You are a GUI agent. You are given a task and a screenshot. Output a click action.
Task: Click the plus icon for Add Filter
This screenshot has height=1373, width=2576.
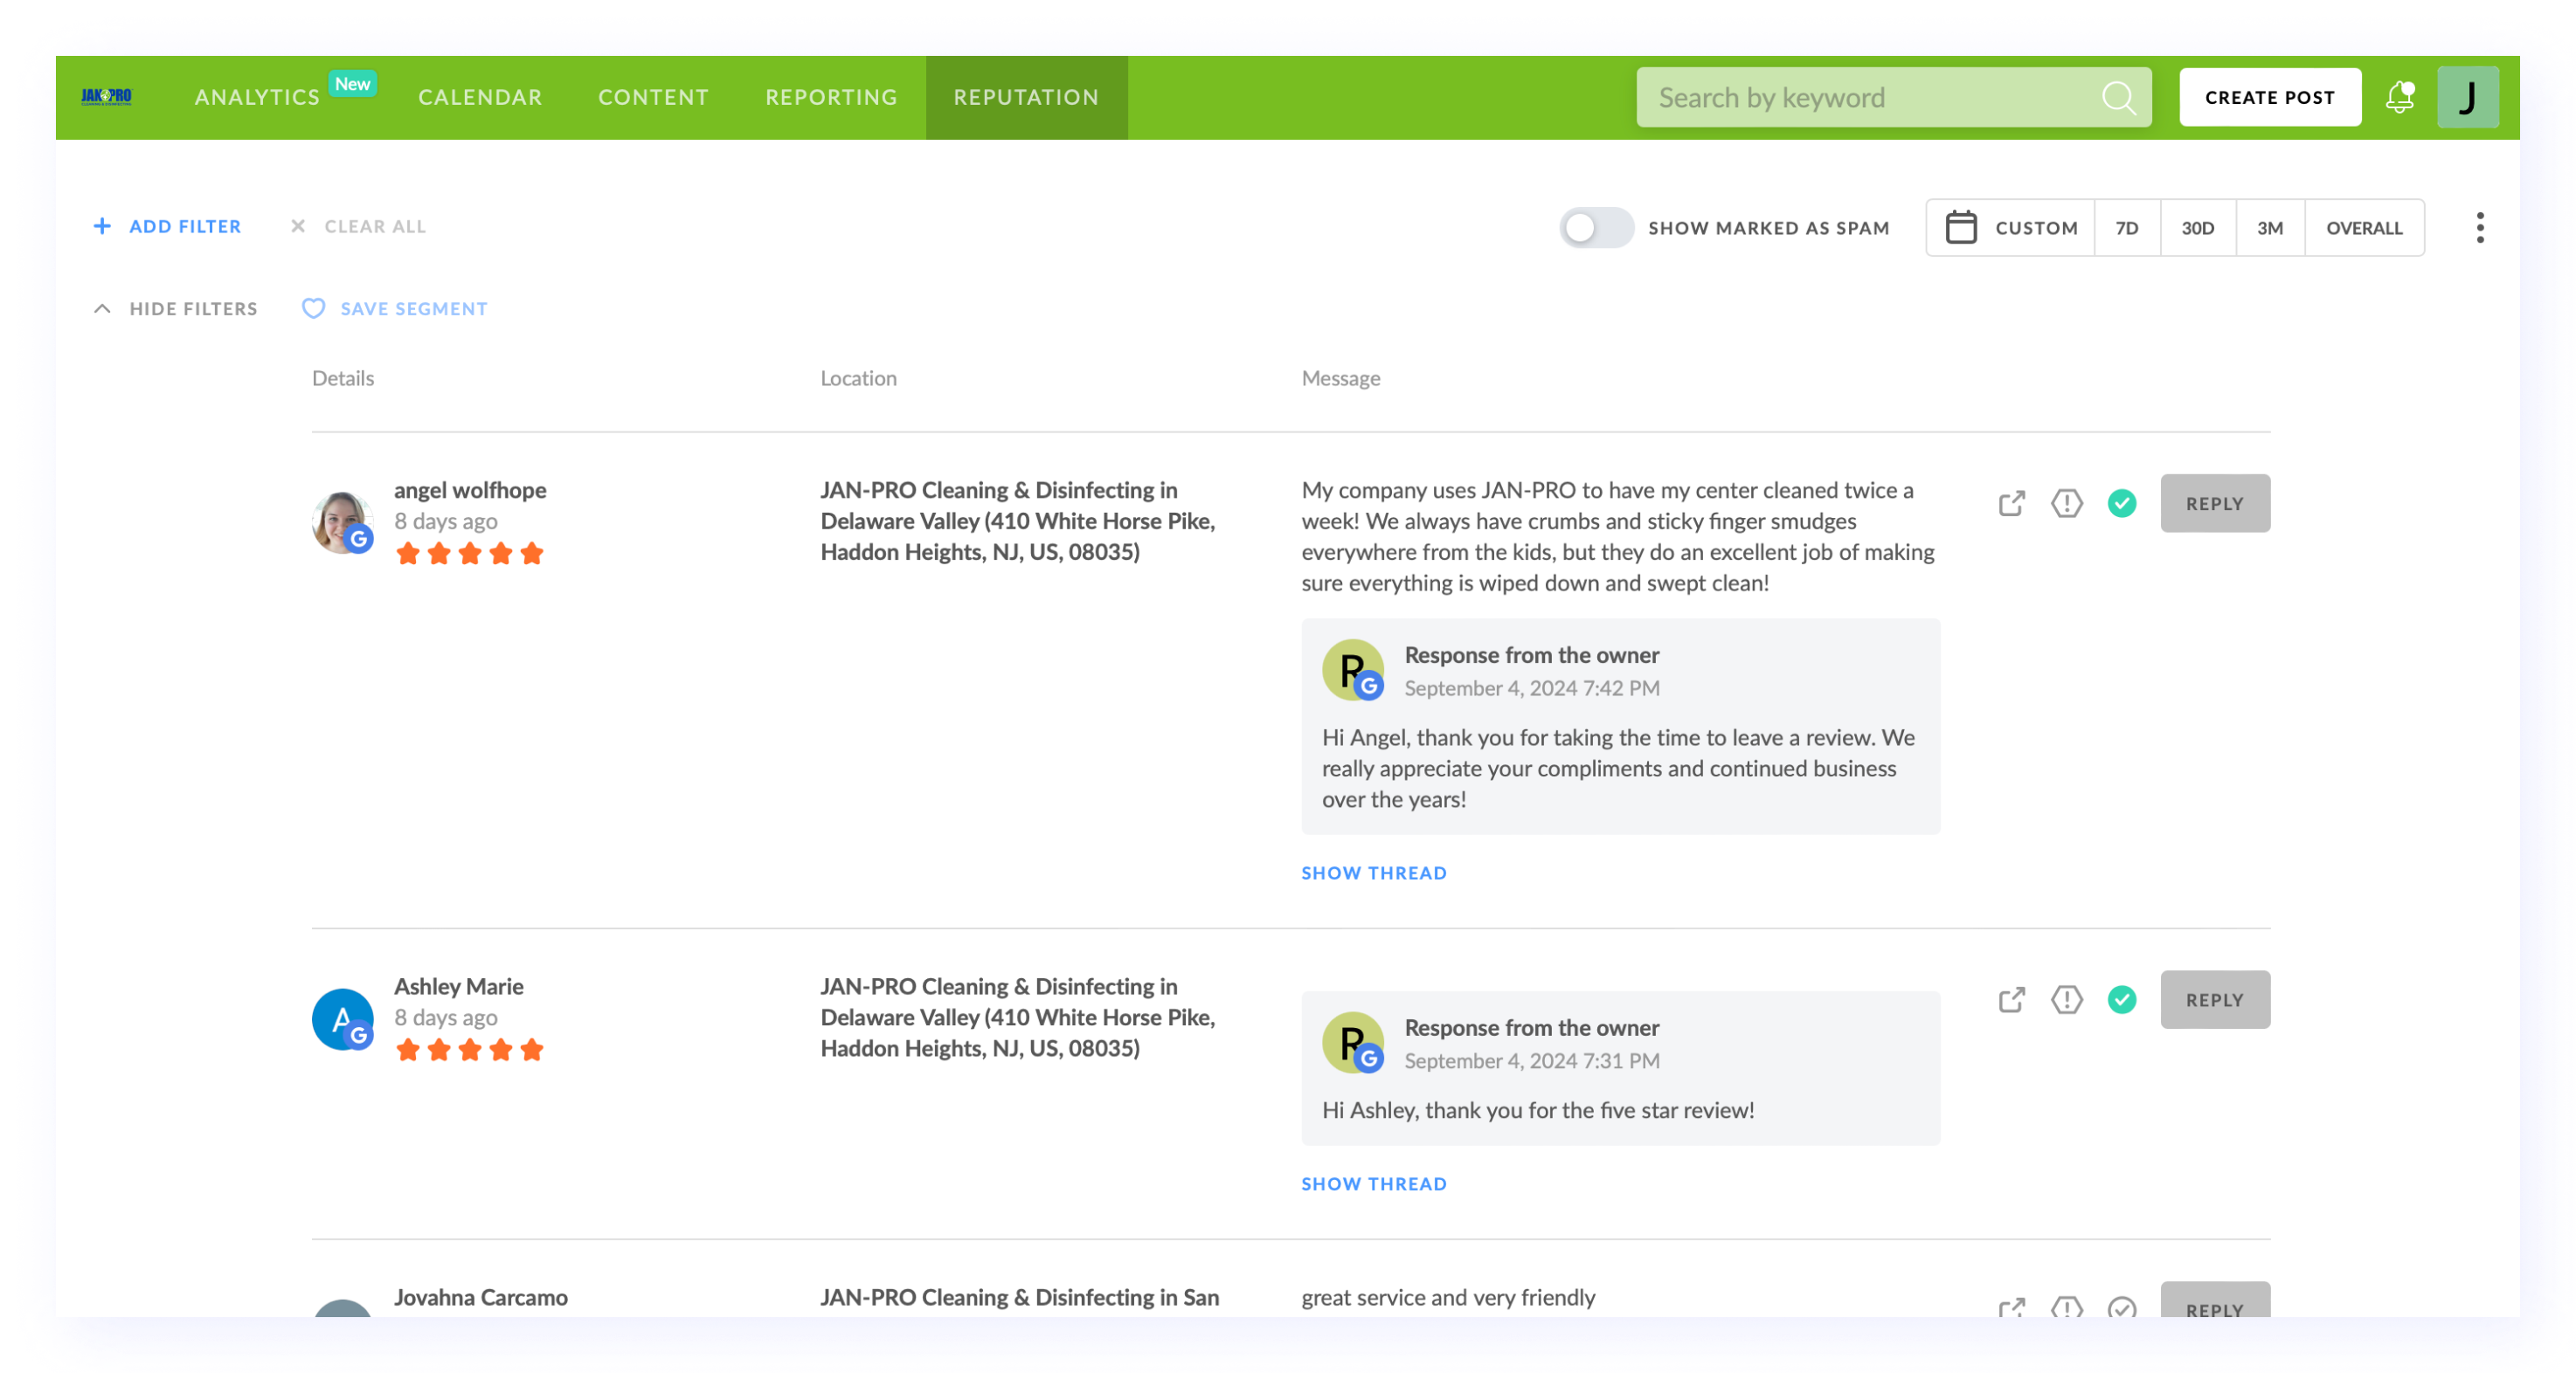coord(102,226)
